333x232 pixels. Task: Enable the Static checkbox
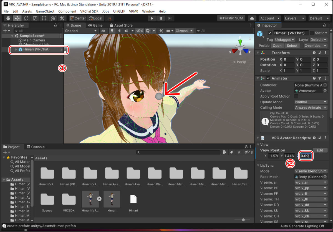[x=312, y=33]
